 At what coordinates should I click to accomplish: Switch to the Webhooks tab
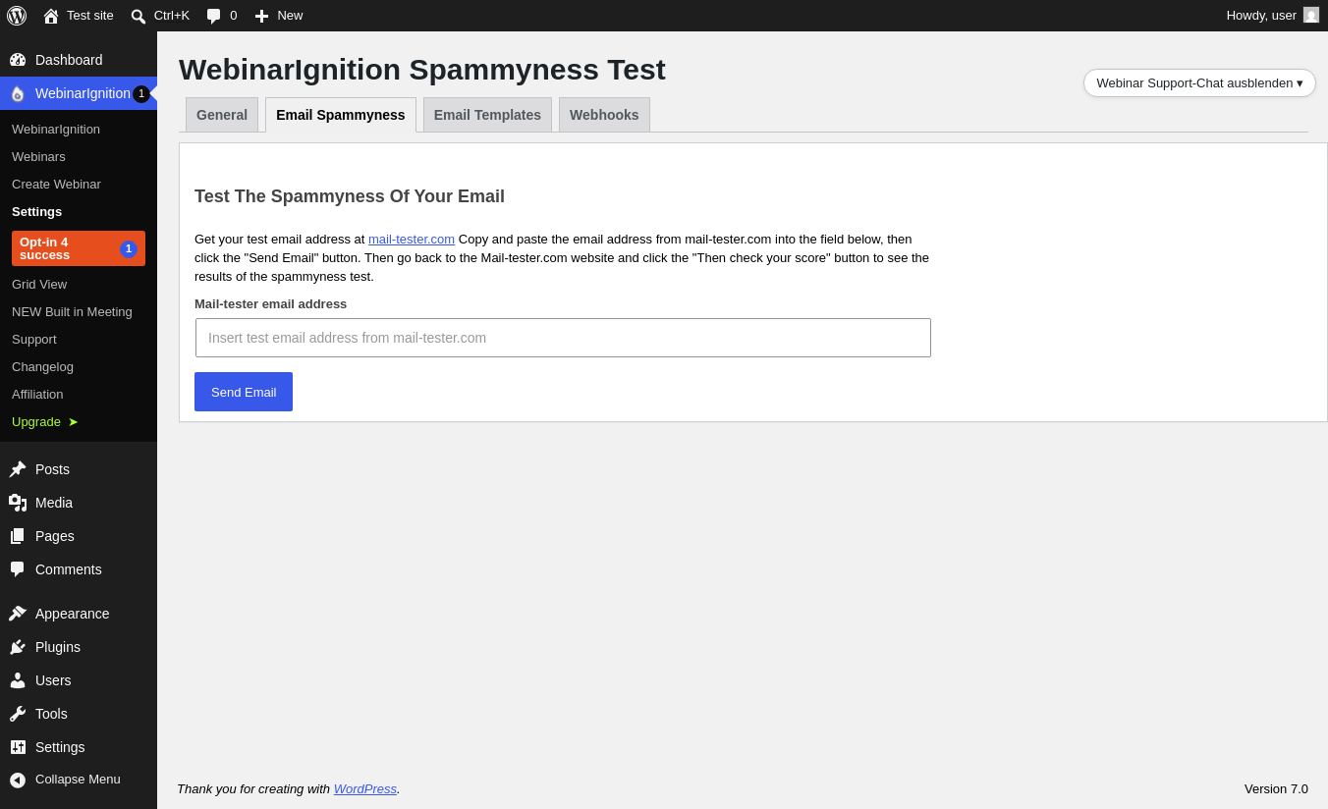(604, 115)
